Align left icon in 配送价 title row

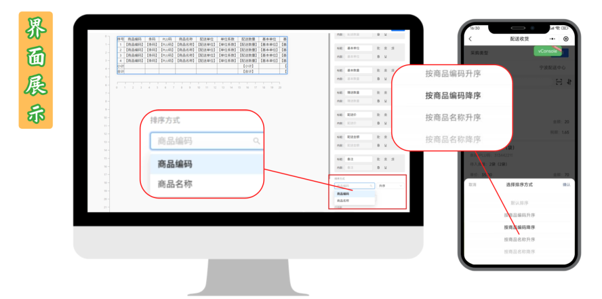tap(378, 114)
